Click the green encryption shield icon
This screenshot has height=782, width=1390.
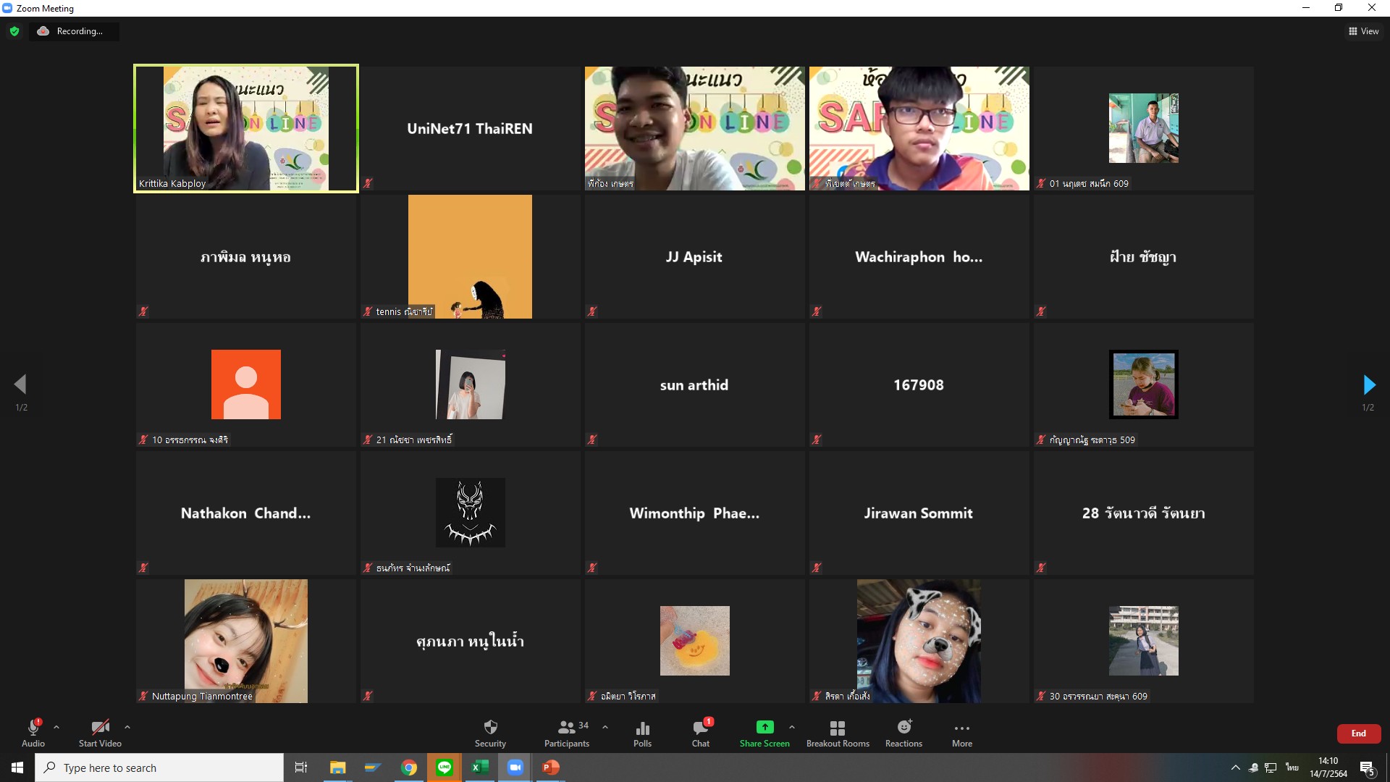point(14,31)
